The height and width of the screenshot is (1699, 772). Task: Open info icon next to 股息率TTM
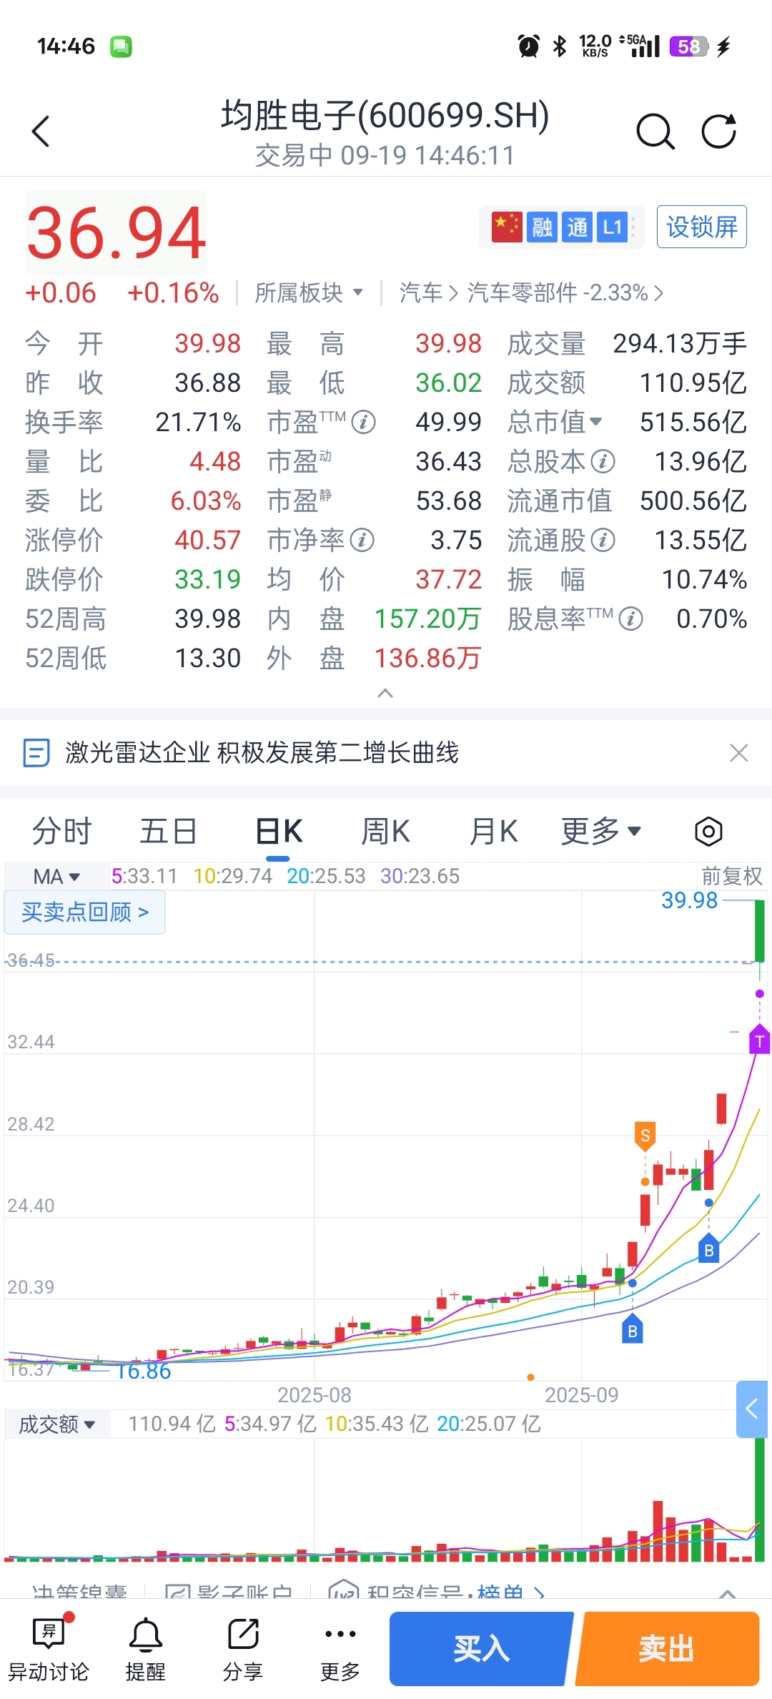point(630,619)
